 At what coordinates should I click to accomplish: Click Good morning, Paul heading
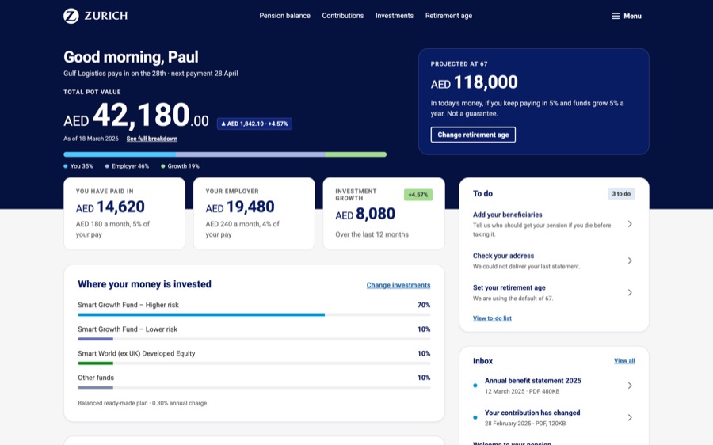(x=131, y=57)
